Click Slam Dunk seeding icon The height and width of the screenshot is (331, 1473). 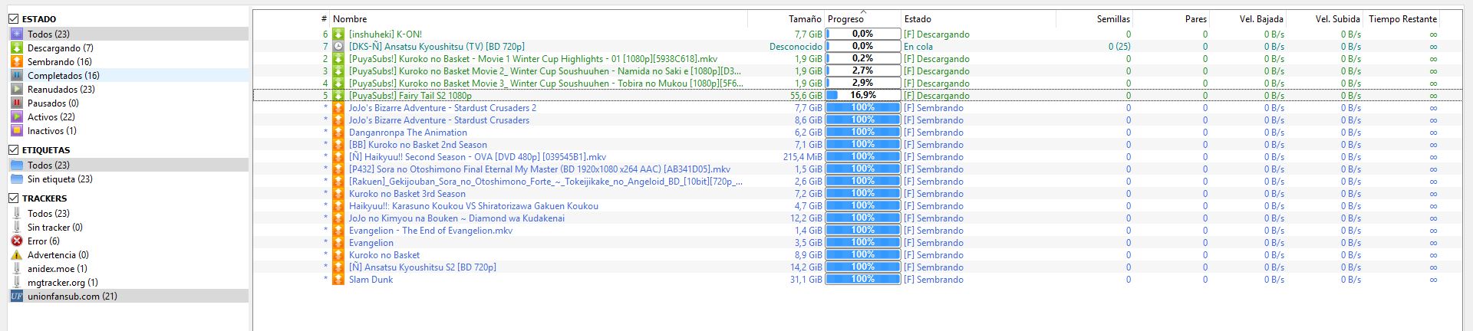pos(338,280)
